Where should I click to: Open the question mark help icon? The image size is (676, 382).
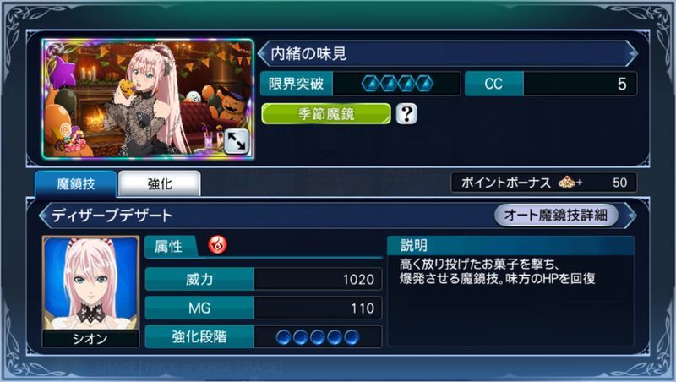[x=406, y=114]
